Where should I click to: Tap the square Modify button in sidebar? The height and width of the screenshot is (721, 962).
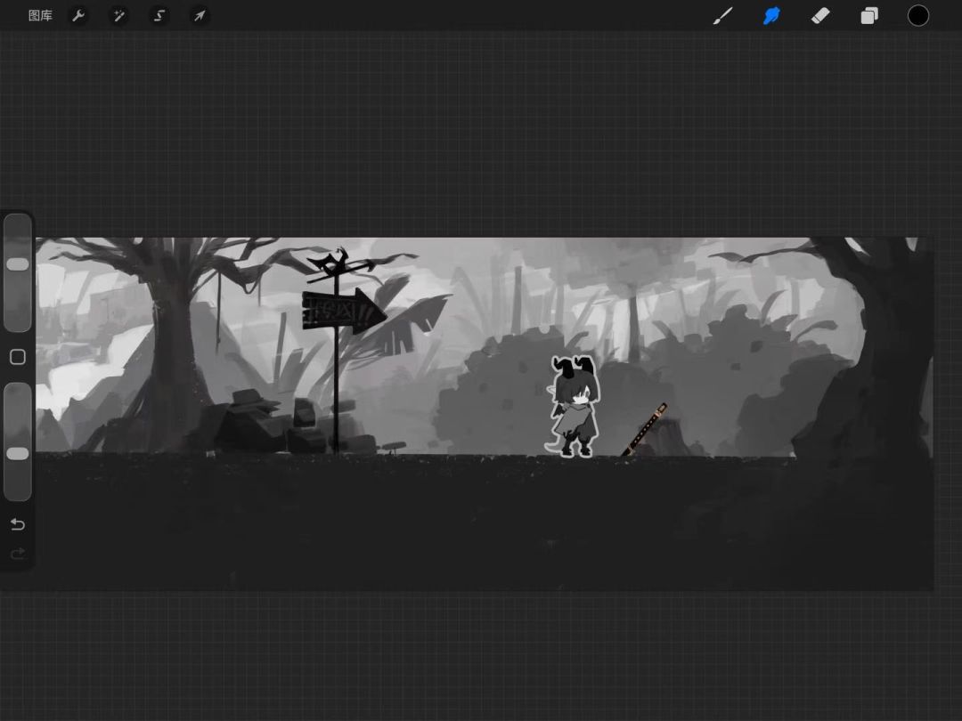pyautogui.click(x=18, y=357)
